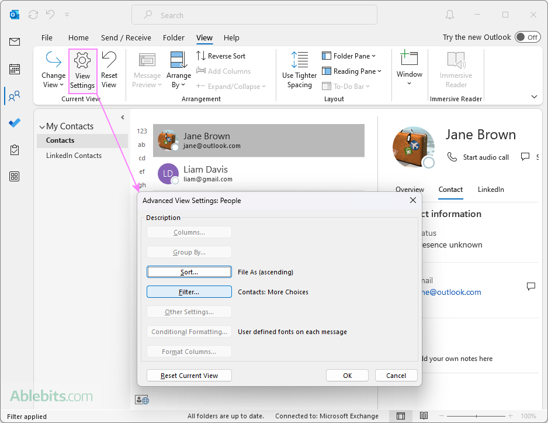Click the Send/Receive sync icon in title bar
Image resolution: width=548 pixels, height=423 pixels.
point(33,15)
